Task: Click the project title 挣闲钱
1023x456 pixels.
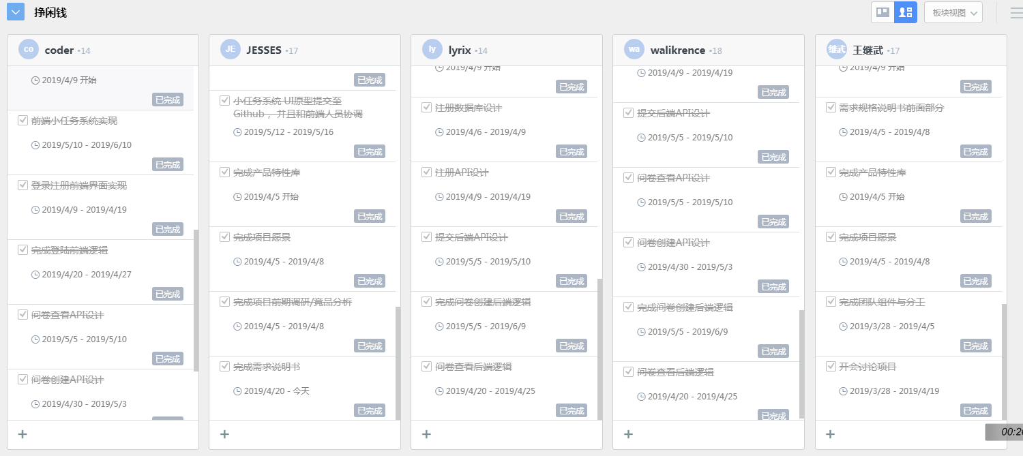Action: pos(50,12)
